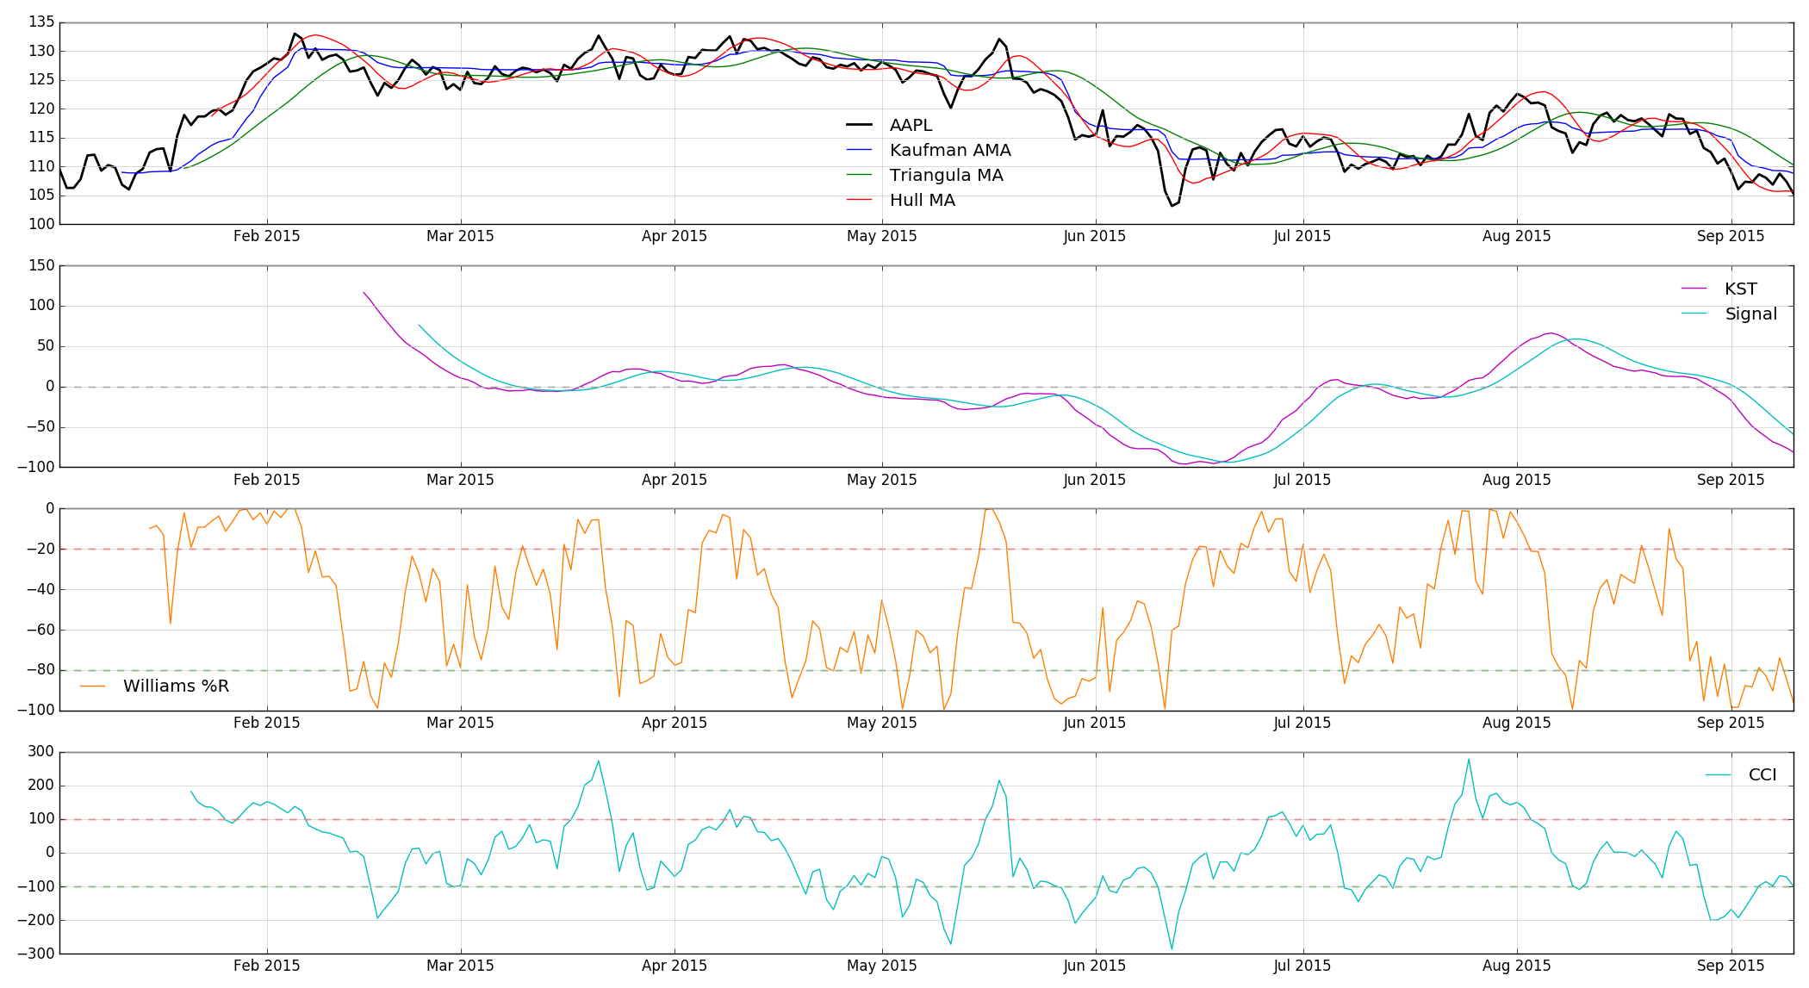This screenshot has height=988, width=1809.
Task: Click the orange Williams %R legend line
Action: (x=93, y=687)
